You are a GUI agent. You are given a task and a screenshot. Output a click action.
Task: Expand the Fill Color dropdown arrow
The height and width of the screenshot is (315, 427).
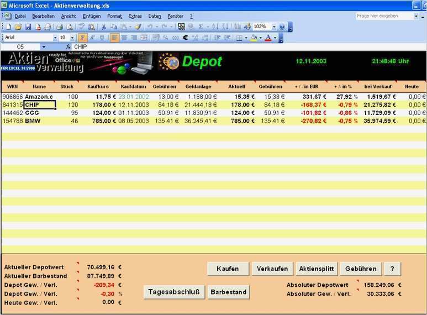click(261, 38)
